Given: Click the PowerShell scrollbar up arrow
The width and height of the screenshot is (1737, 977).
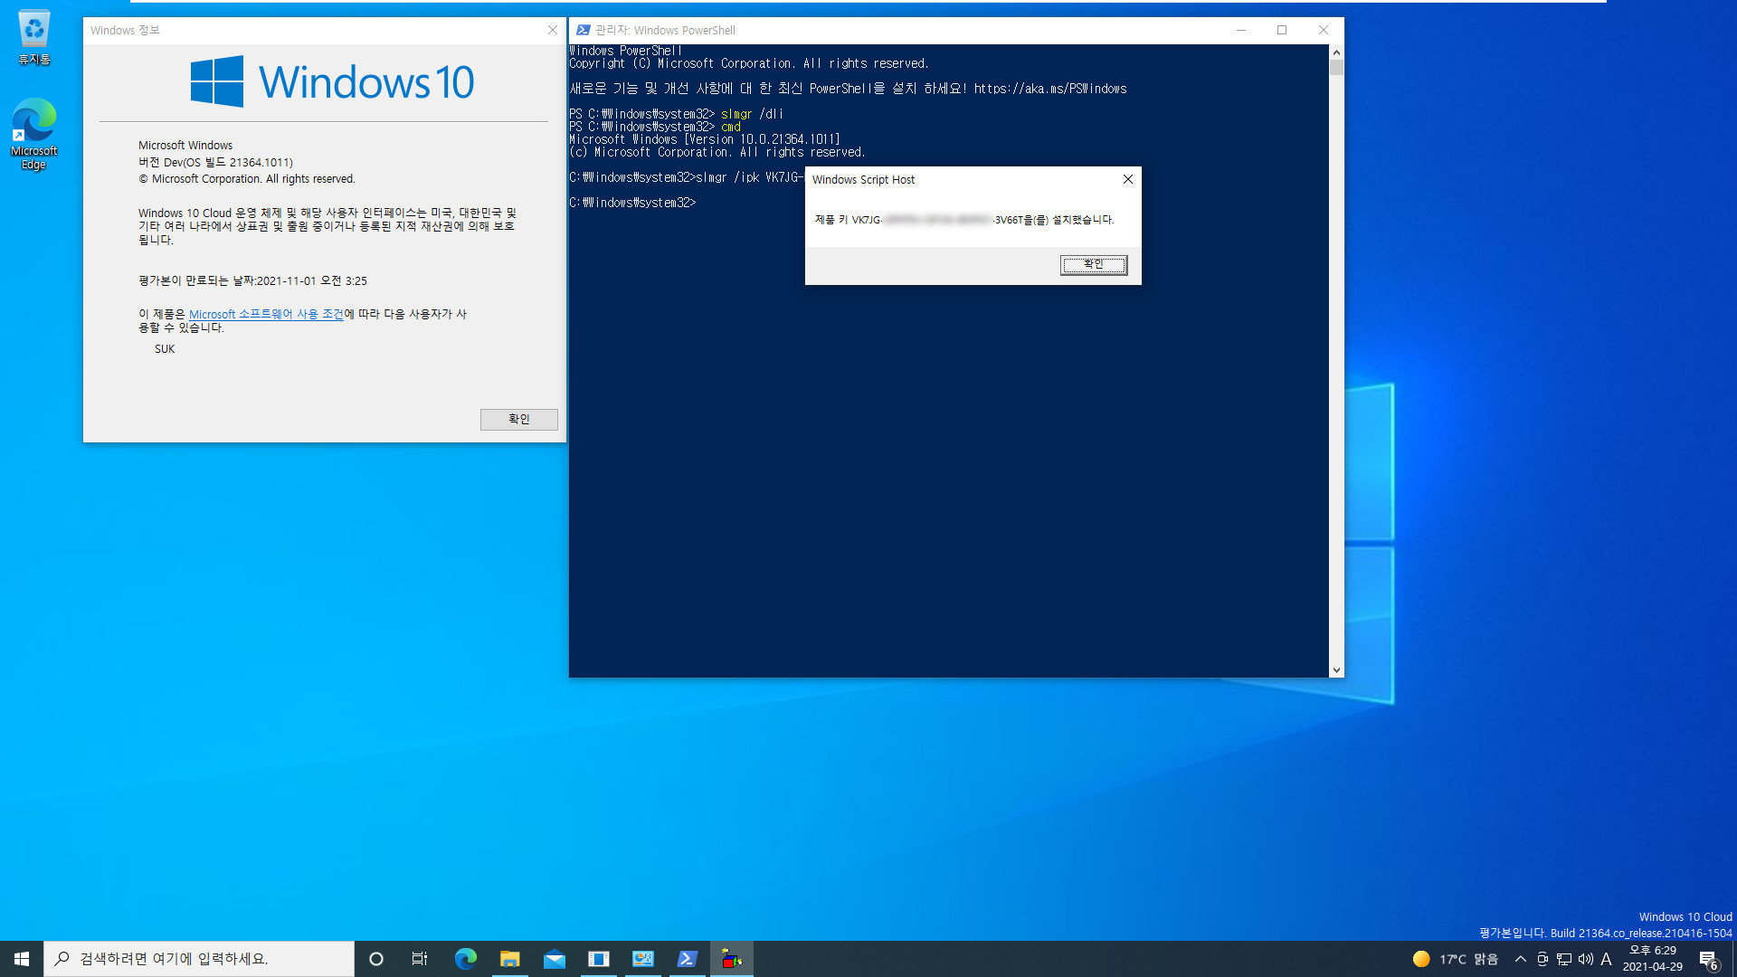Looking at the screenshot, I should pos(1336,52).
